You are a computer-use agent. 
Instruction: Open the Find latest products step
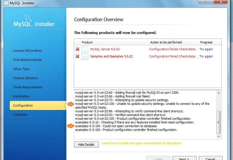coord(27,60)
